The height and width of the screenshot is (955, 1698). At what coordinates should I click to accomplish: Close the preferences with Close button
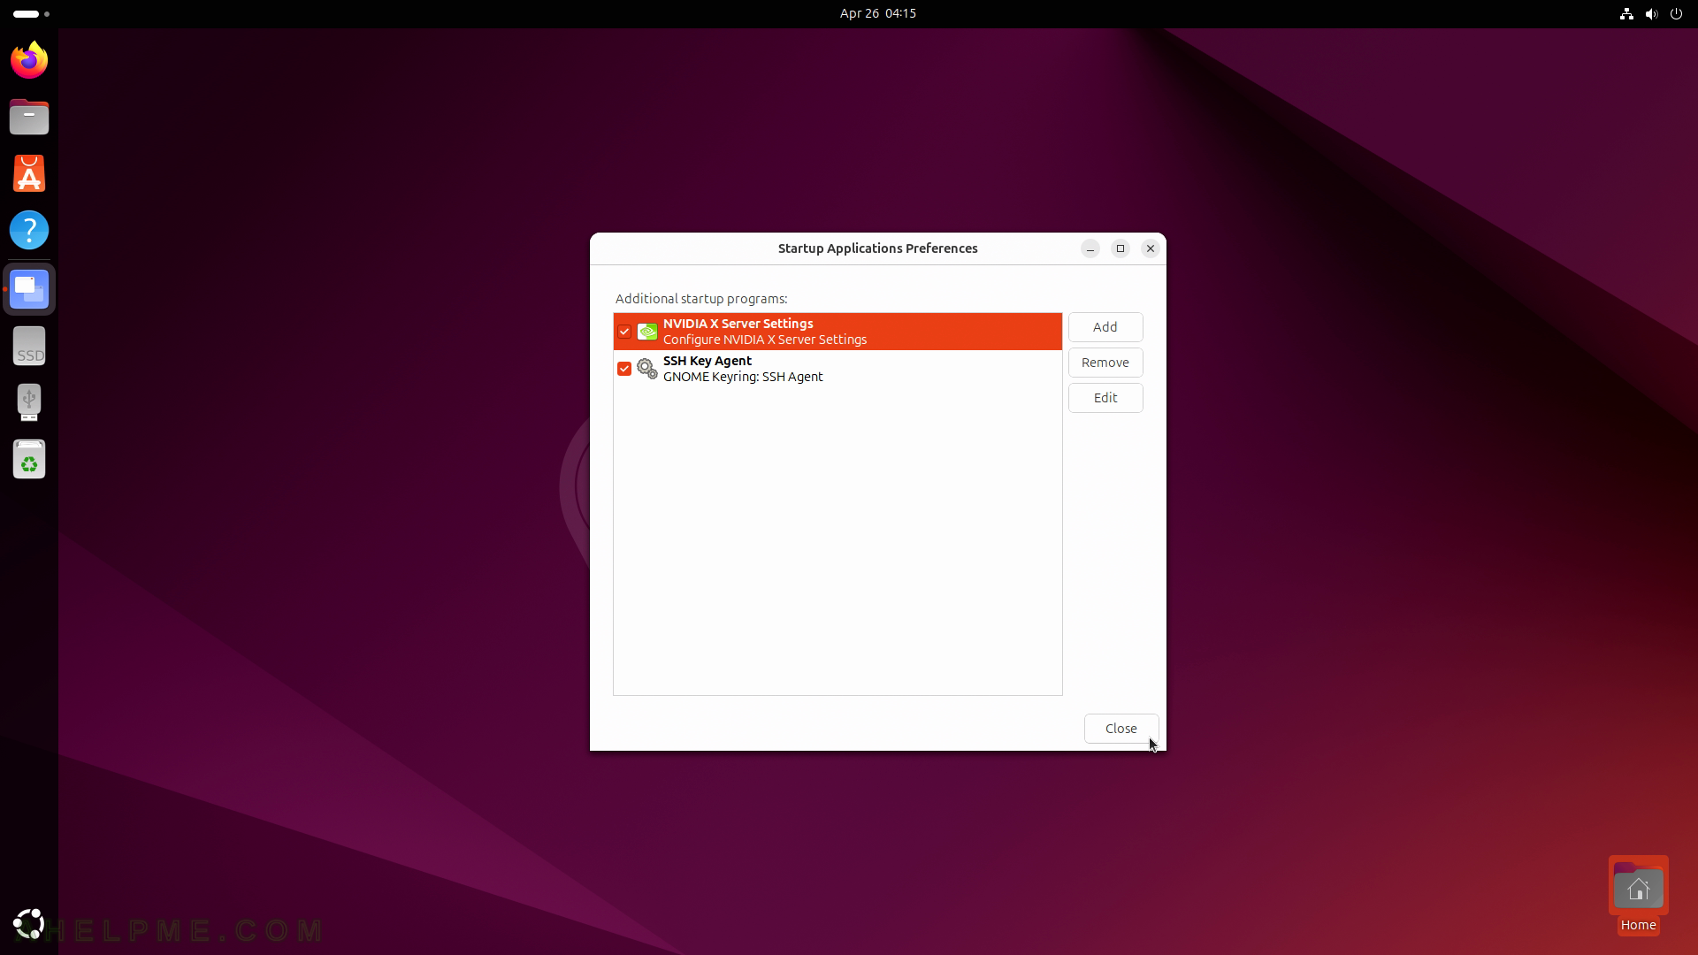[1121, 729]
